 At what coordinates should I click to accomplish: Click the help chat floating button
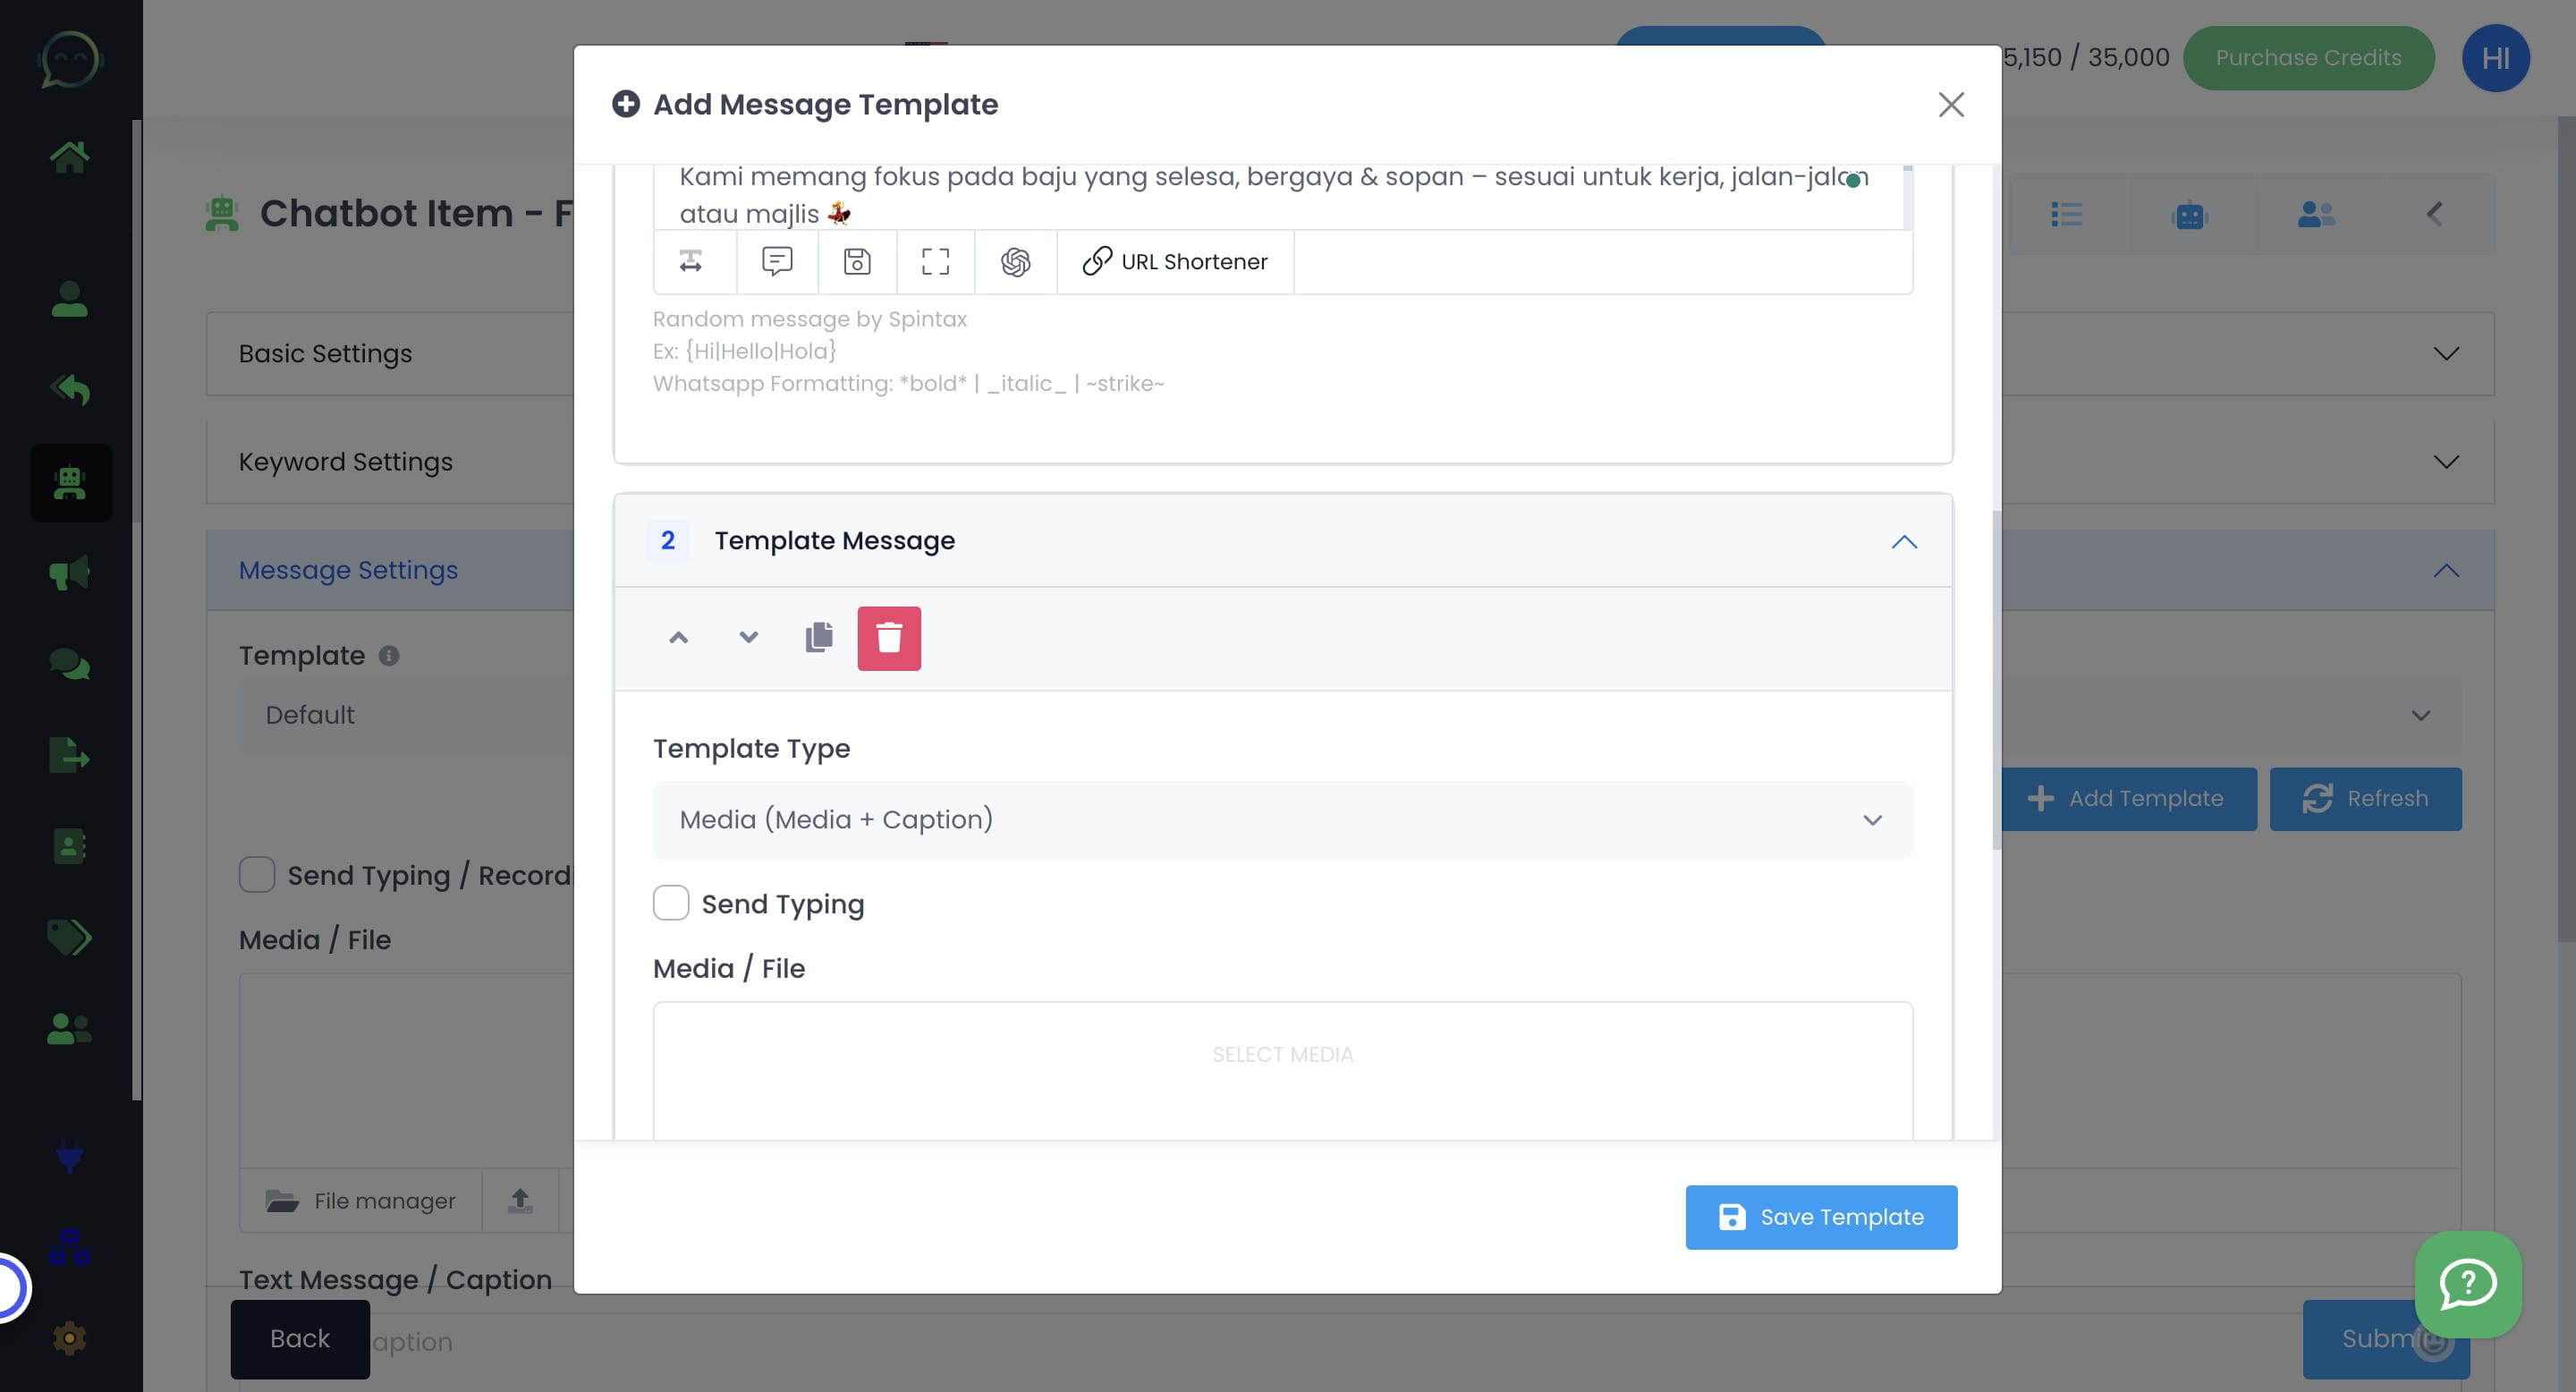2467,1284
